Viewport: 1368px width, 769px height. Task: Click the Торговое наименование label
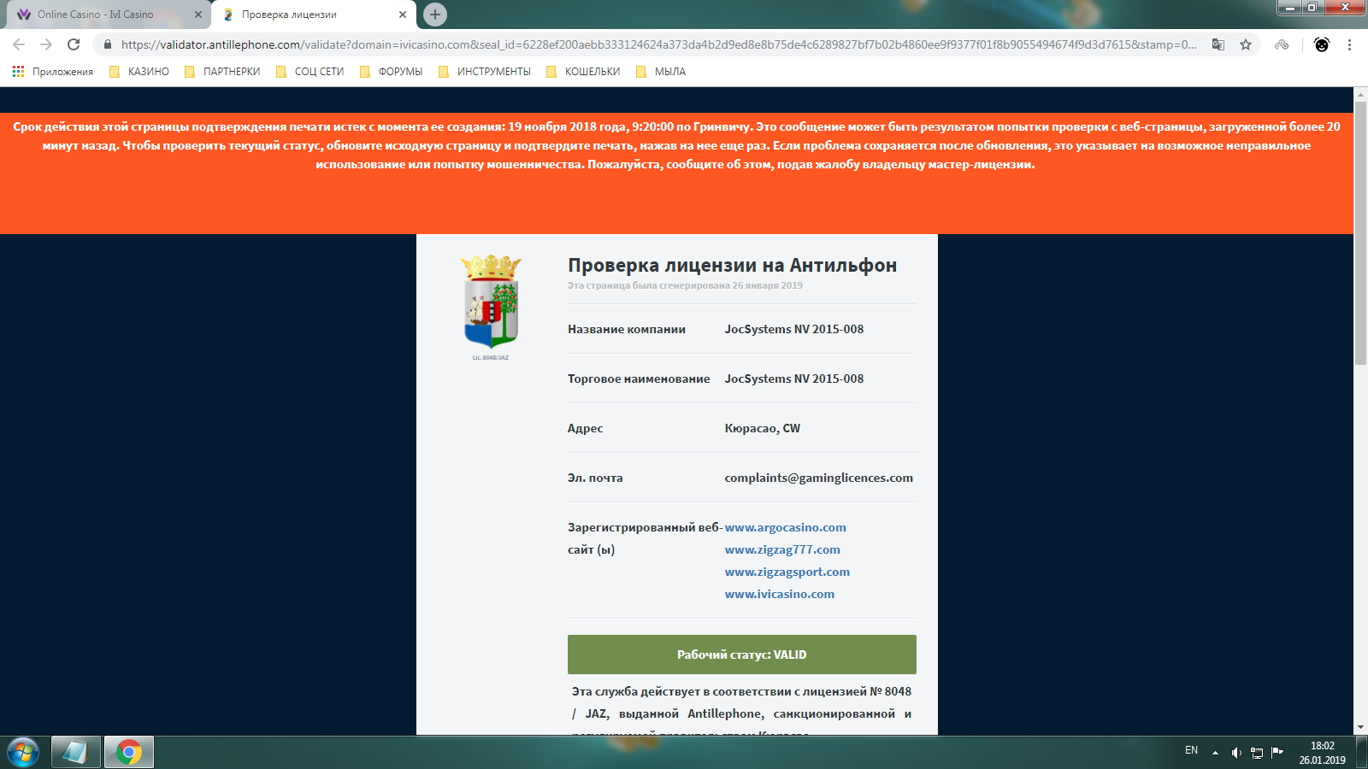(639, 379)
